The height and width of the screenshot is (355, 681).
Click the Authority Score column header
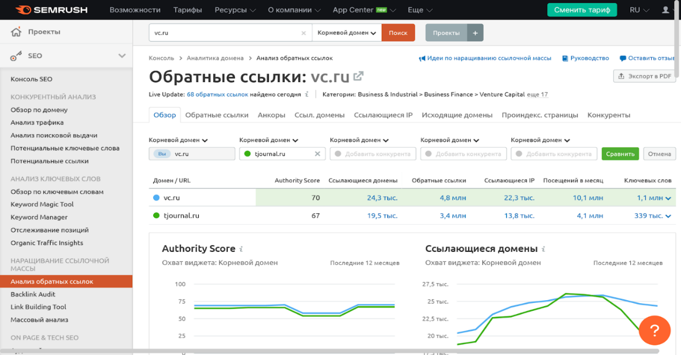pyautogui.click(x=297, y=180)
